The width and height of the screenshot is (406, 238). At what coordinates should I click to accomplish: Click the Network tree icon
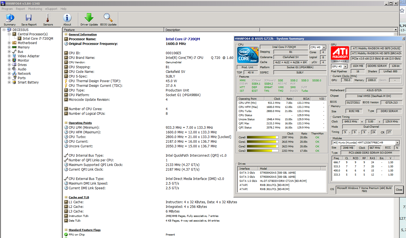[x=14, y=74]
